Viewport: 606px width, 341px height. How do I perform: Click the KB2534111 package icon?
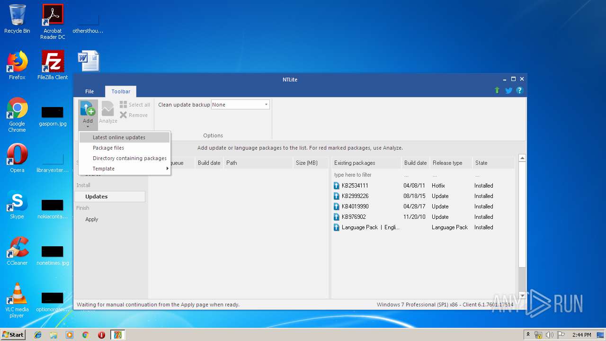pos(337,186)
